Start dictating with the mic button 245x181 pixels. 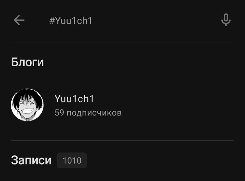226,20
